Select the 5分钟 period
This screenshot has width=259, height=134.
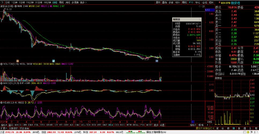tap(22, 2)
